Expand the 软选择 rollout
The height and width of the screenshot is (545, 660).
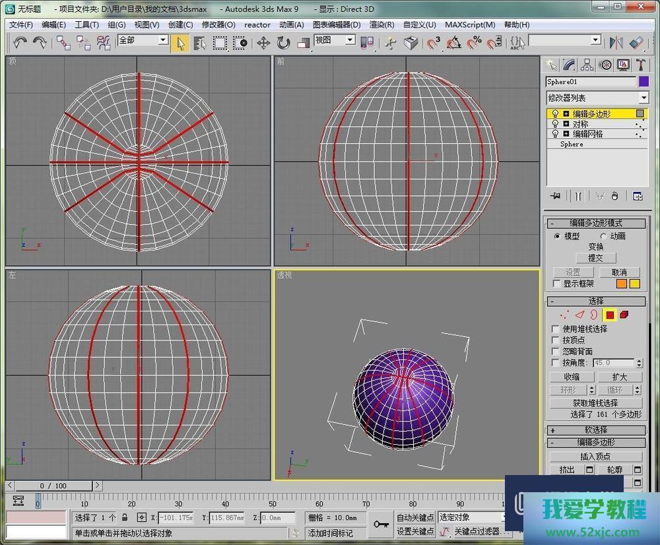coord(595,430)
